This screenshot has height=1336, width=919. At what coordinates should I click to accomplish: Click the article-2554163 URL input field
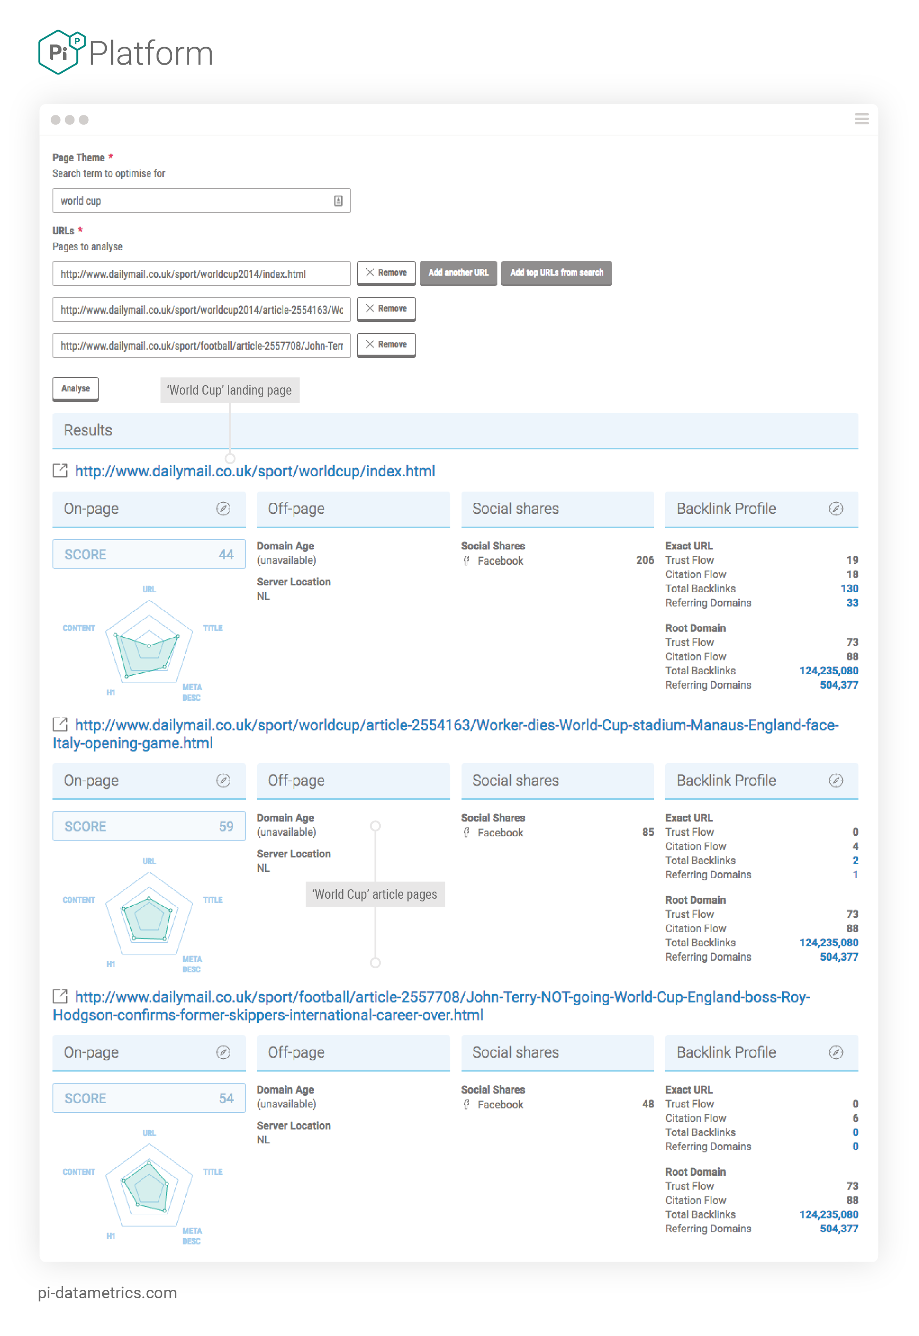click(x=201, y=309)
